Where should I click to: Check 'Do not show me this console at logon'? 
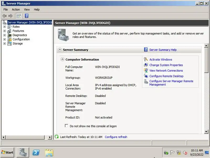tap(66, 126)
